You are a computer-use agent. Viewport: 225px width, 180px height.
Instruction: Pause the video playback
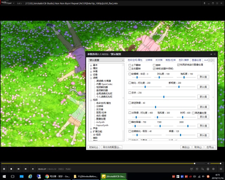point(4,169)
